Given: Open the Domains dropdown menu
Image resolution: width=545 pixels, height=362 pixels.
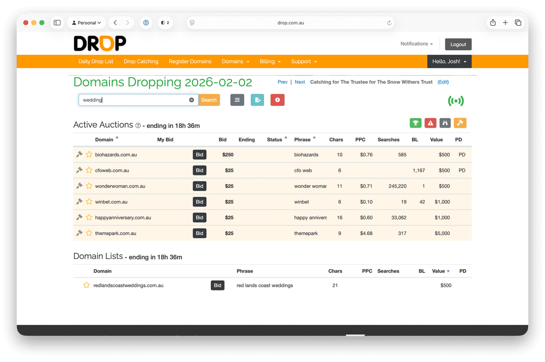Looking at the screenshot, I should (235, 61).
